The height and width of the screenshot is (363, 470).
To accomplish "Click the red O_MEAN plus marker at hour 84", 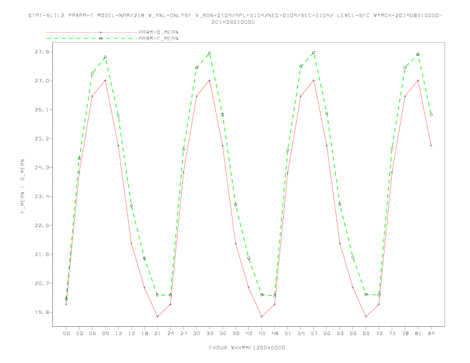I will [431, 145].
